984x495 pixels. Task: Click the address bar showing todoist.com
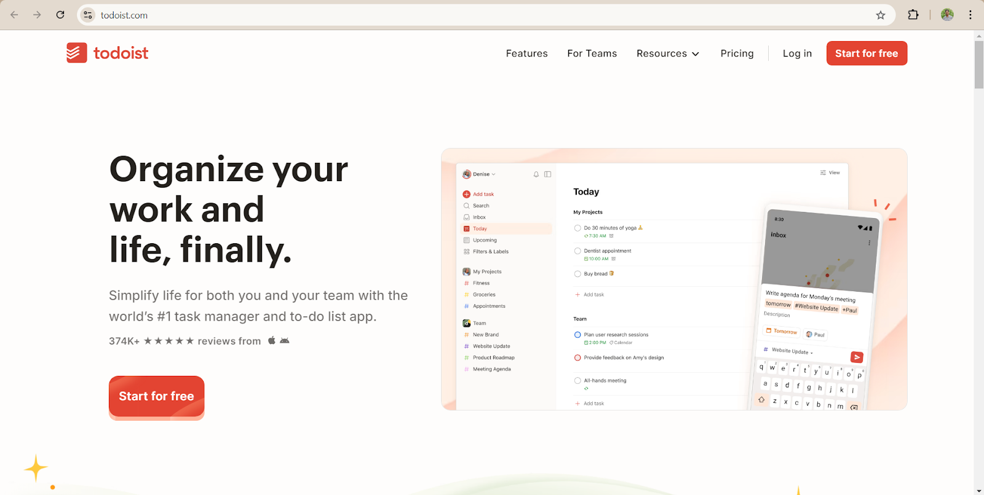(486, 15)
